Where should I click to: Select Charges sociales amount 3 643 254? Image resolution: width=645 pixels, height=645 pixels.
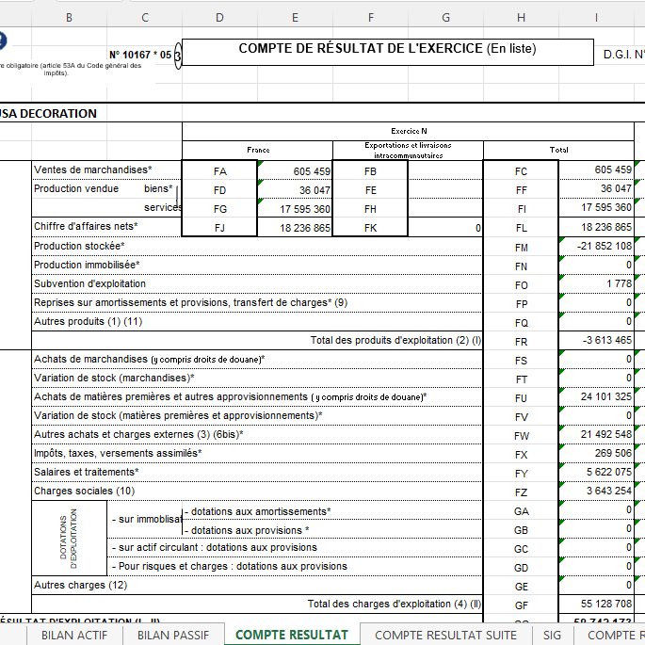click(596, 492)
